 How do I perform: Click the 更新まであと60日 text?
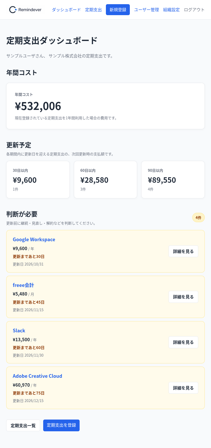[x=29, y=348]
